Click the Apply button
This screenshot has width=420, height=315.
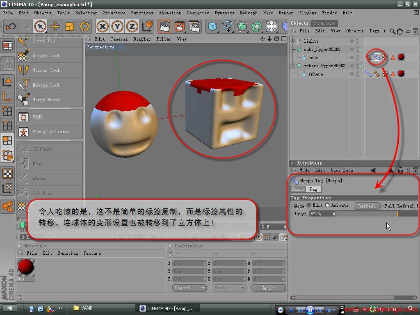click(269, 288)
